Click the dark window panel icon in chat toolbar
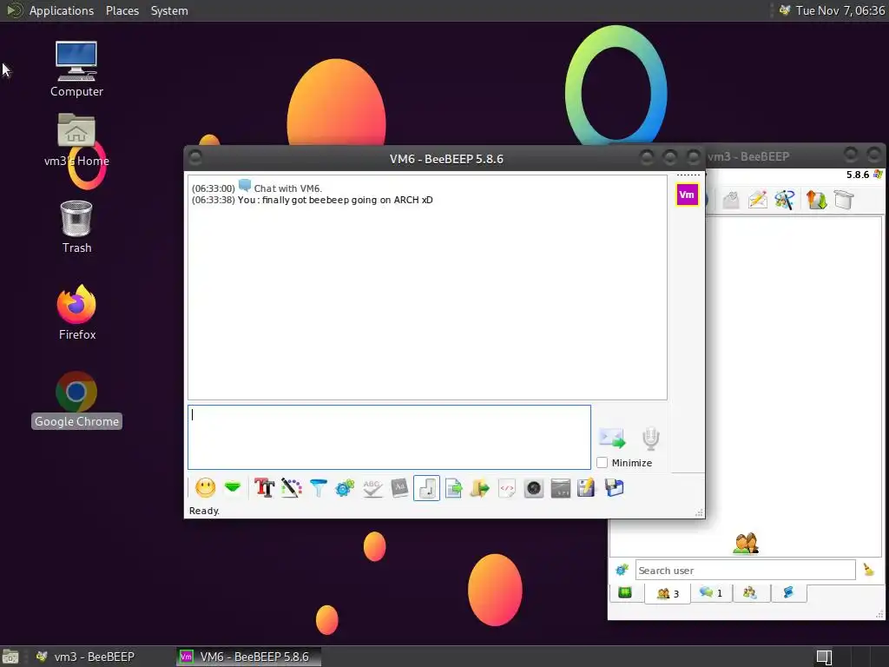The image size is (889, 667). pyautogui.click(x=561, y=488)
